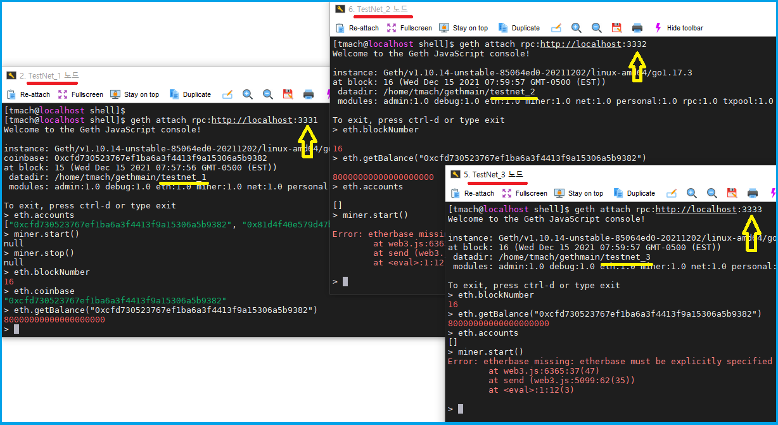Click rename pencil icon in TestNet_1 window
The image size is (778, 425).
(x=227, y=94)
